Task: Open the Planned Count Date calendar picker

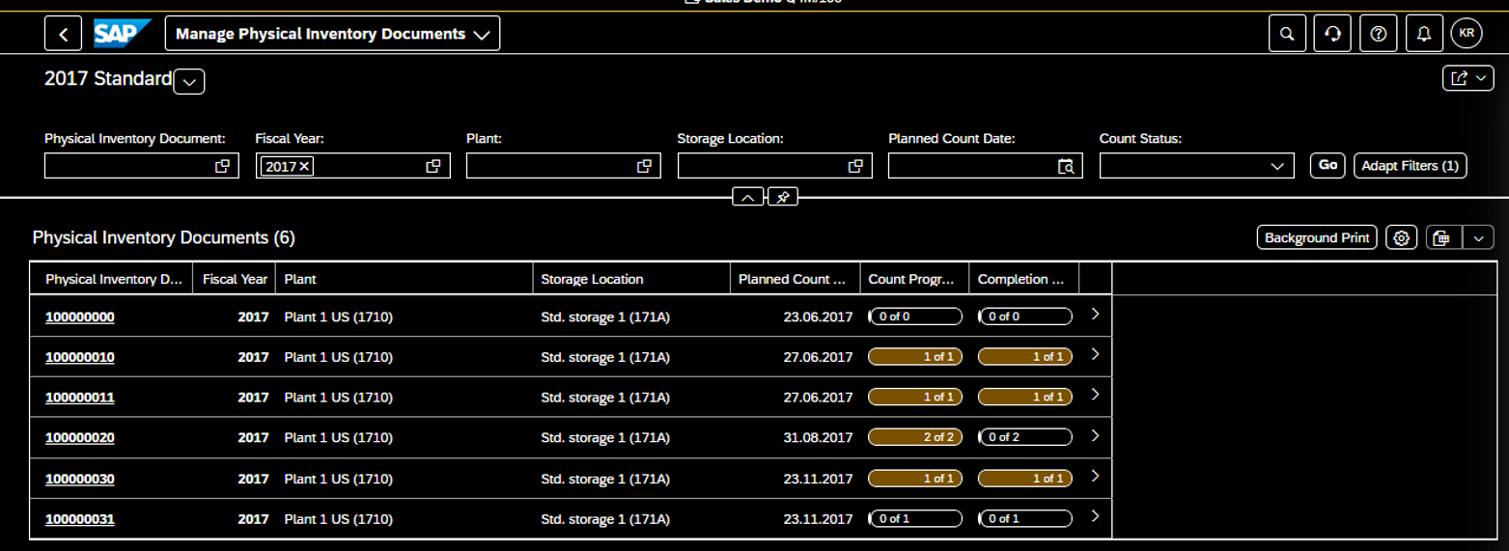Action: pyautogui.click(x=1066, y=166)
